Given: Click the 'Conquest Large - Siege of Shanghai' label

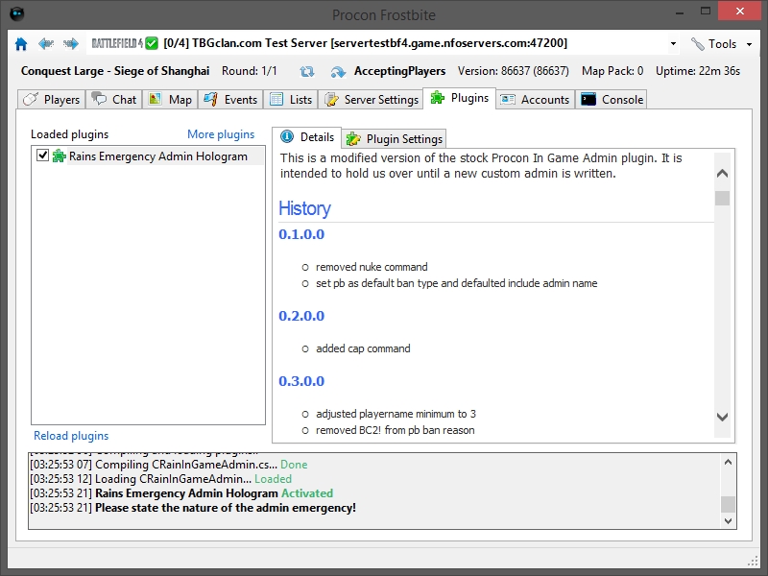Looking at the screenshot, I should pyautogui.click(x=115, y=71).
